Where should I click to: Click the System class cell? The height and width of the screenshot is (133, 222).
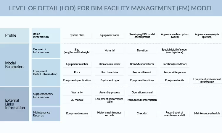tap(77, 35)
